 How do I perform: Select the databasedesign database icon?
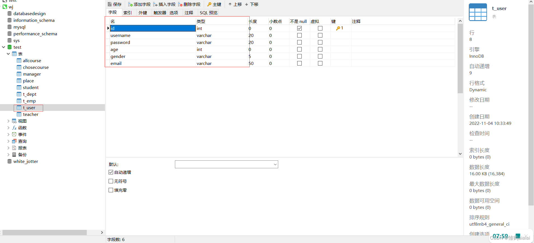click(x=10, y=13)
